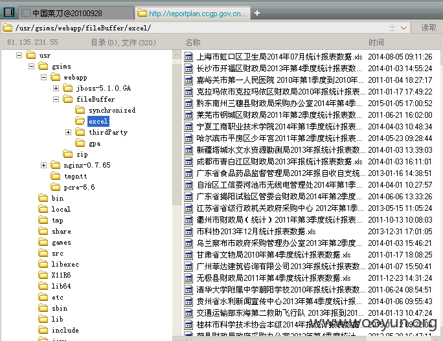
Task: Click the 读取 button
Action: pyautogui.click(x=429, y=28)
